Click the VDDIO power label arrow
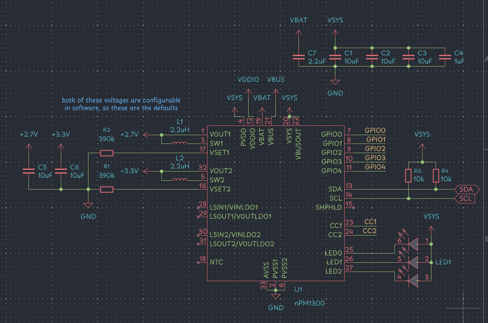This screenshot has height=323, width=488. pyautogui.click(x=248, y=90)
